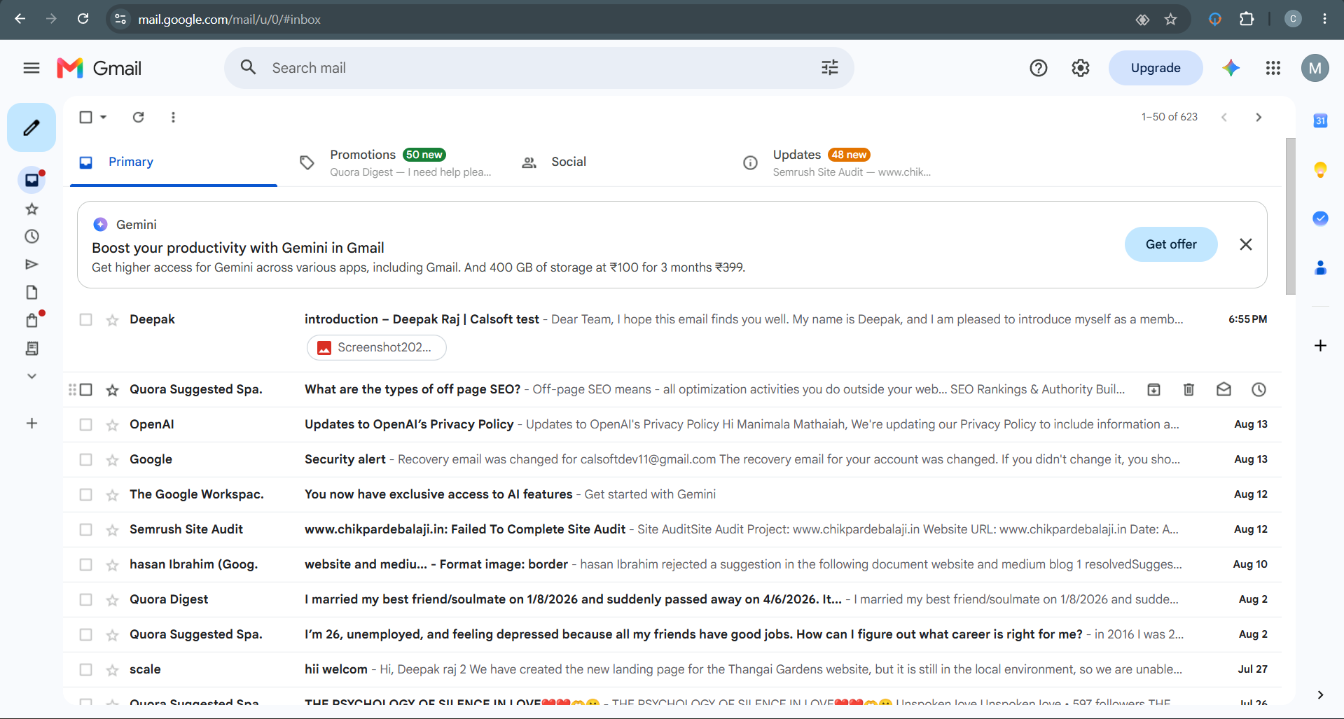1344x719 pixels.
Task: Dismiss the Gemini promotion banner
Action: pos(1246,244)
